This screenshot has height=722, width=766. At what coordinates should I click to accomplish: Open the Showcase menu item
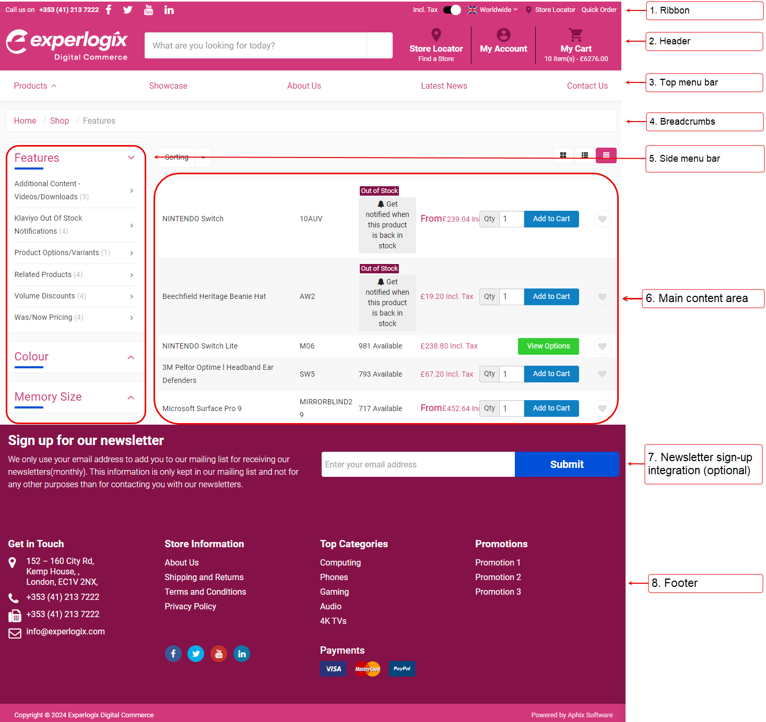168,86
